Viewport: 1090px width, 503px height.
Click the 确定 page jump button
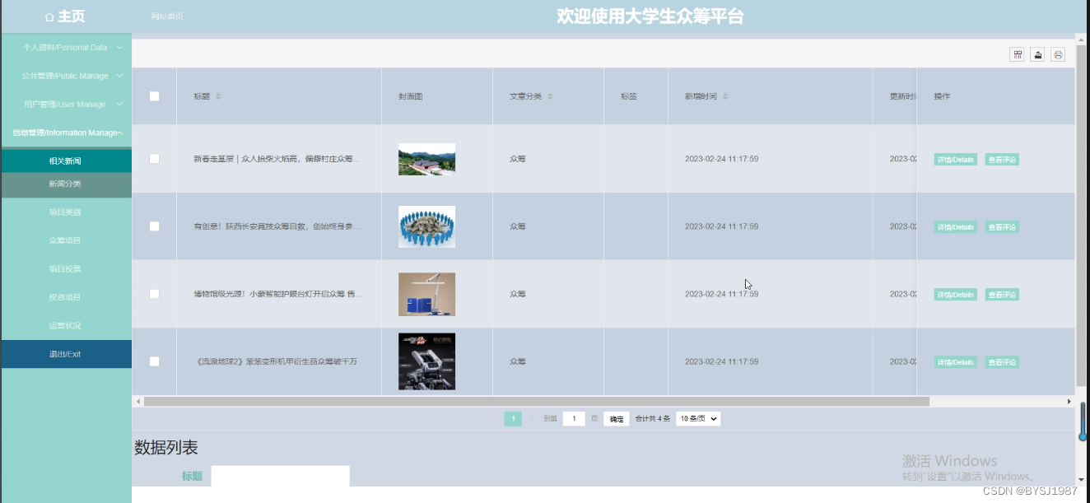coord(617,419)
